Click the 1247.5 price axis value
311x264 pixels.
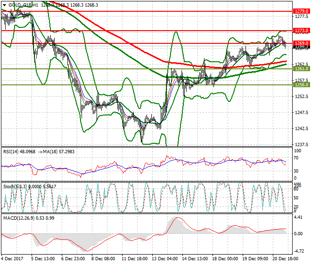302,113
